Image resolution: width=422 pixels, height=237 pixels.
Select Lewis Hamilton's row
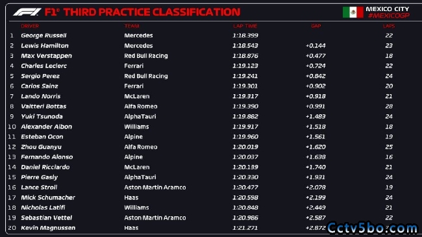(x=202, y=46)
